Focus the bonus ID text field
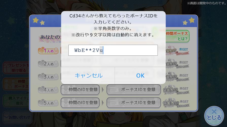Screen dimensions: 227x127 113,50
